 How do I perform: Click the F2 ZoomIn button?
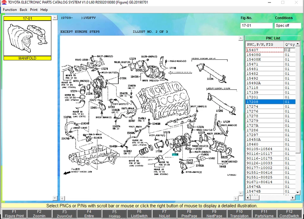point(39,214)
